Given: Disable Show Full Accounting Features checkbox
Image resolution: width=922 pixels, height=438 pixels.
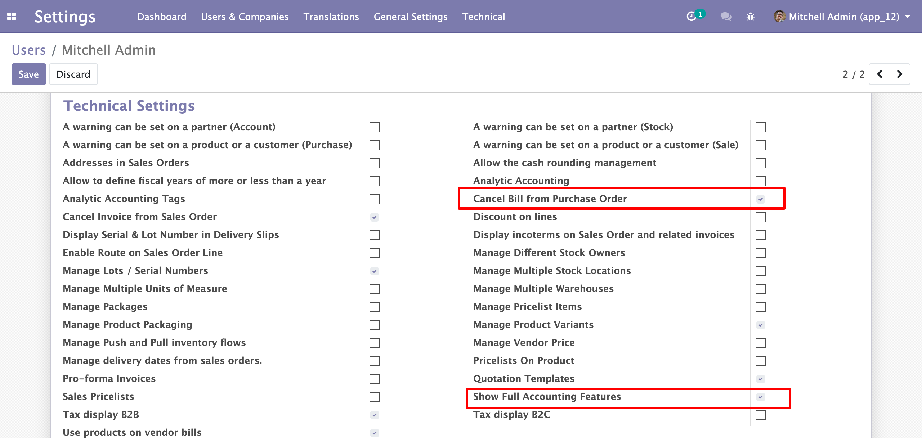Looking at the screenshot, I should point(760,397).
